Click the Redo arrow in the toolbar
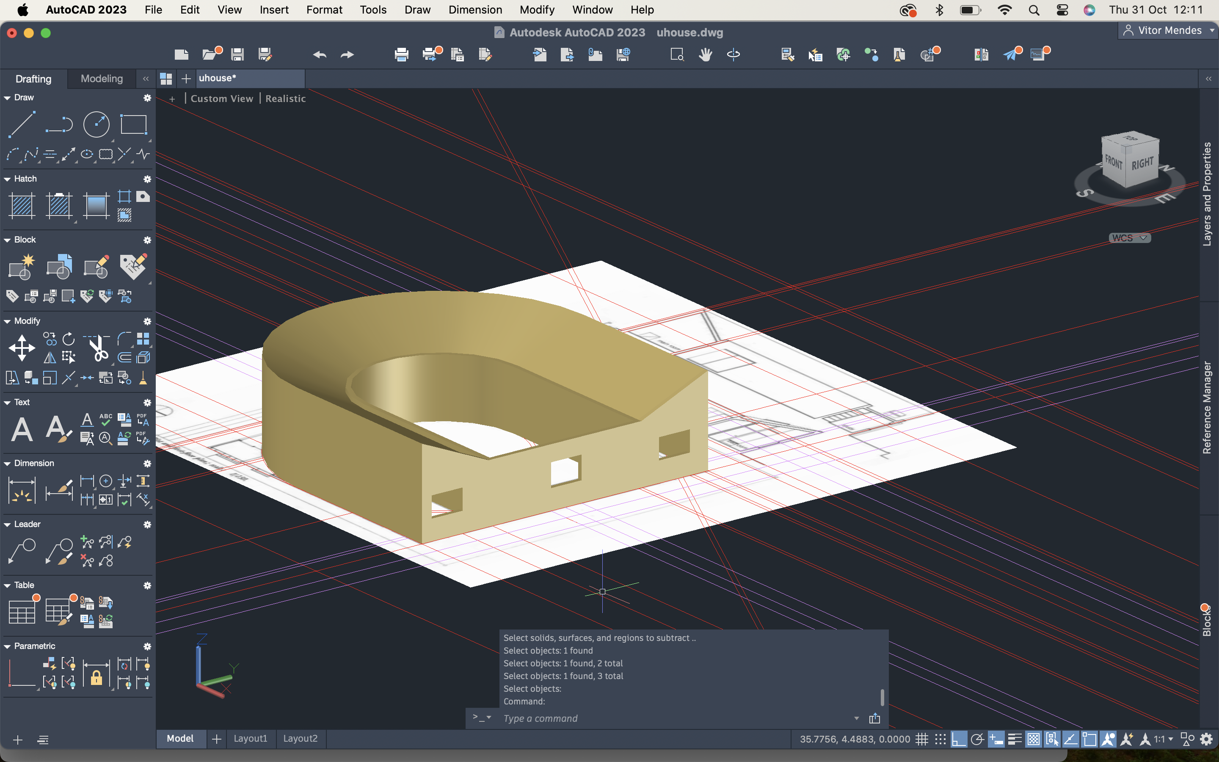This screenshot has height=762, width=1219. click(347, 55)
